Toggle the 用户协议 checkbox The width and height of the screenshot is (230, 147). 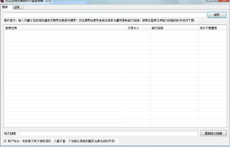pyautogui.click(x=5, y=141)
